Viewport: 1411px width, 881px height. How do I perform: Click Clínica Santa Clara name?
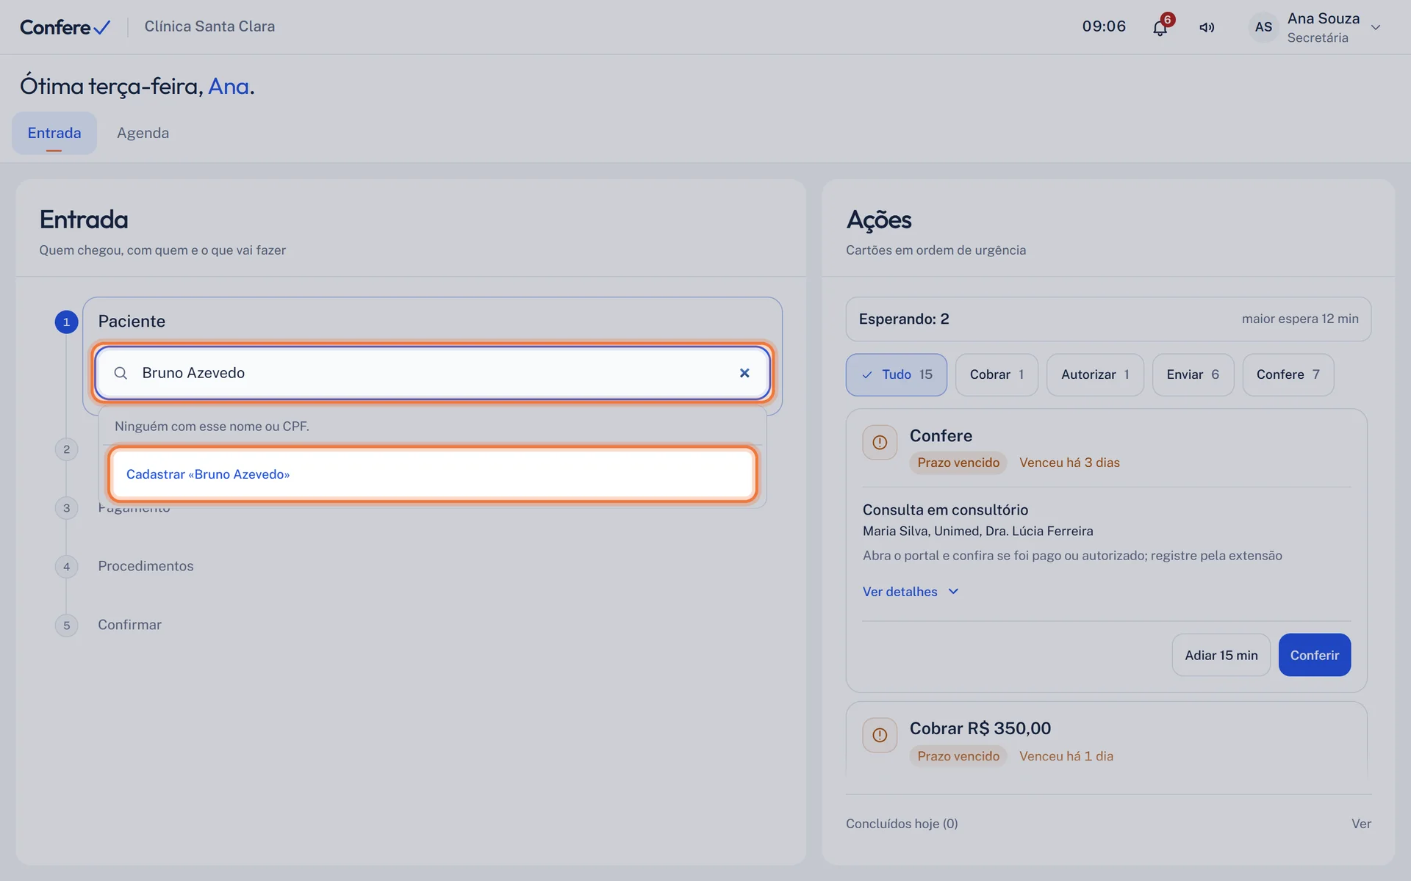(209, 26)
